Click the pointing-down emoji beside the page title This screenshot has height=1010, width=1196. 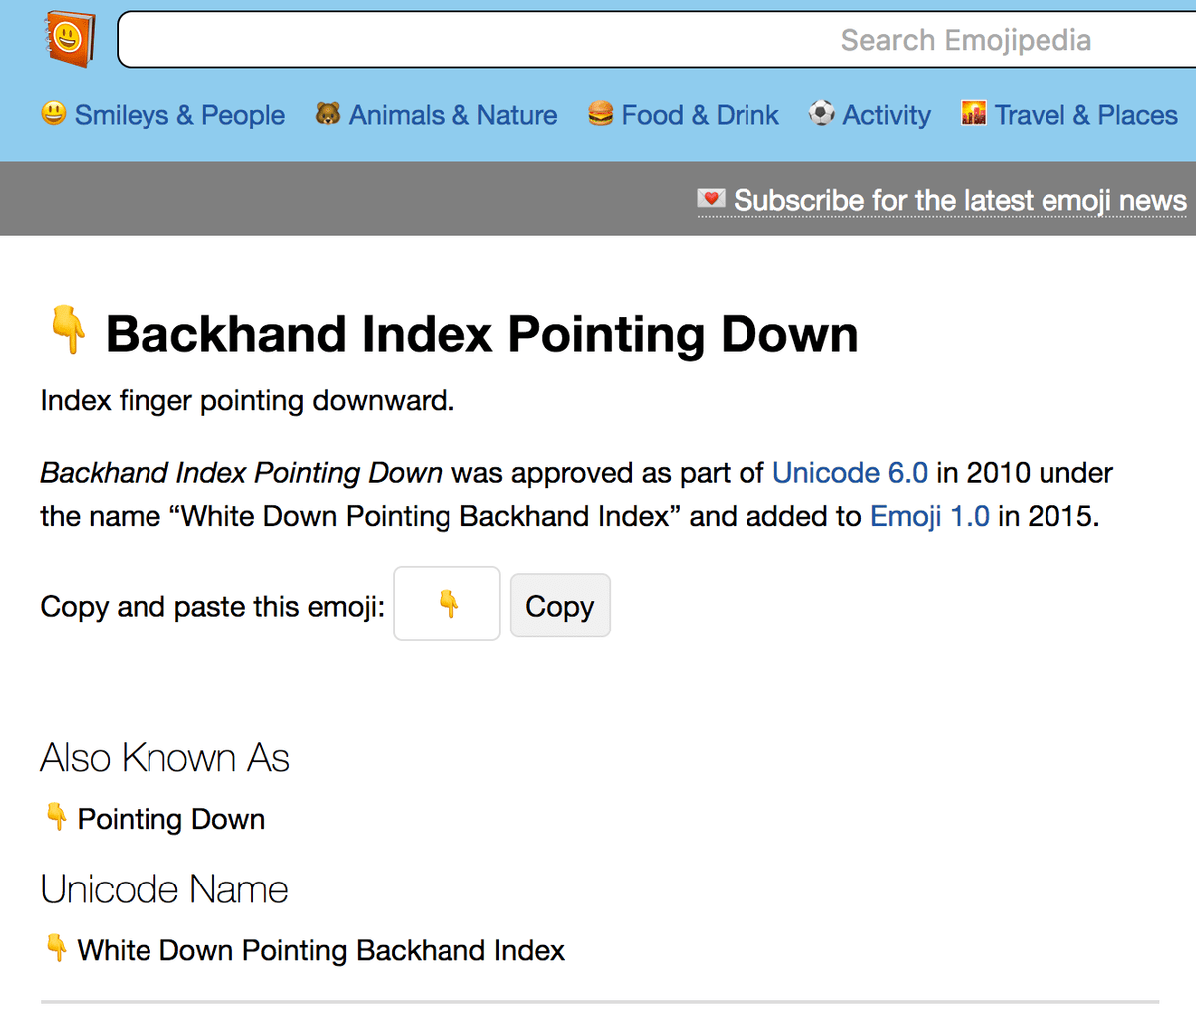(68, 331)
